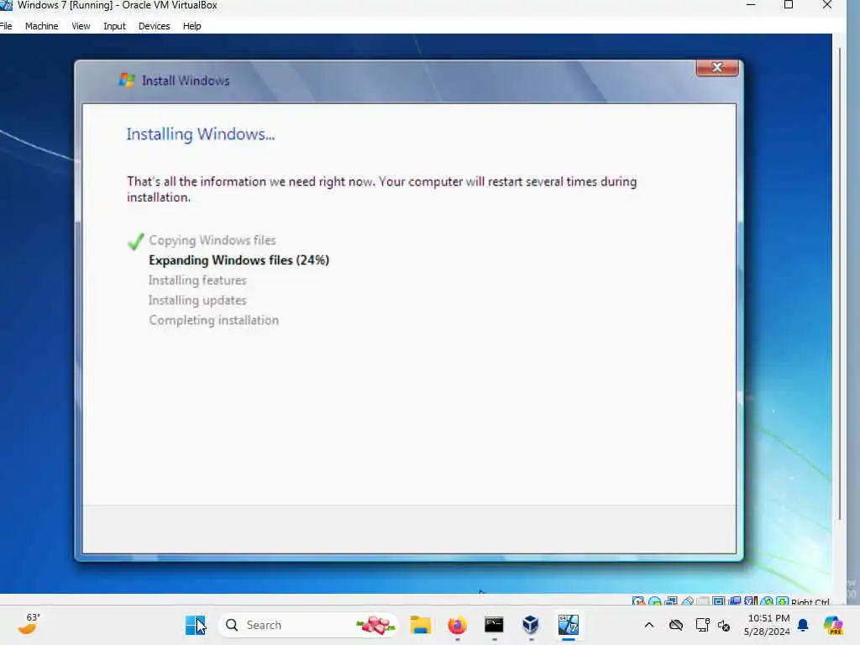Open VirtualBox Manager from the taskbar

[x=531, y=625]
